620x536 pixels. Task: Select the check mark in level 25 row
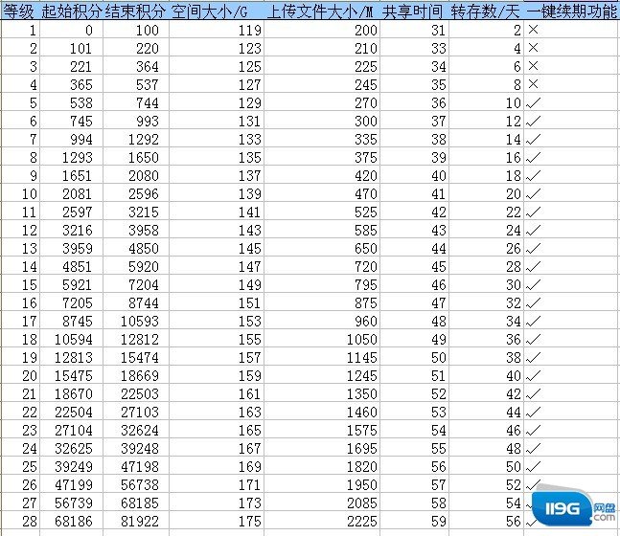(534, 466)
